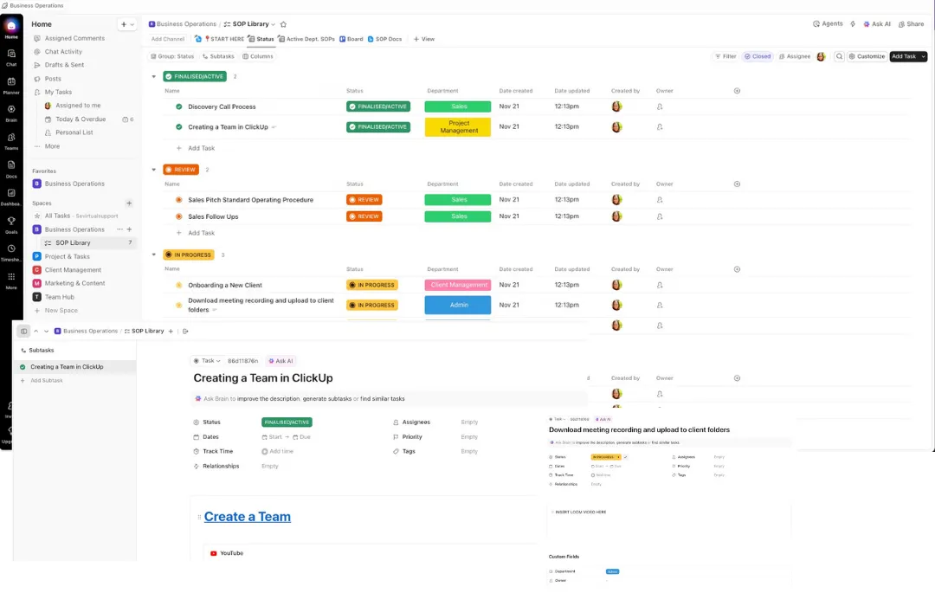Add a column in the Review group header
935x606 pixels.
(x=737, y=184)
